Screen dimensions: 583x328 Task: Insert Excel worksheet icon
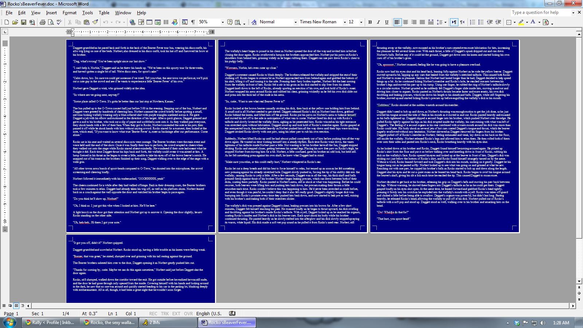pos(158,22)
